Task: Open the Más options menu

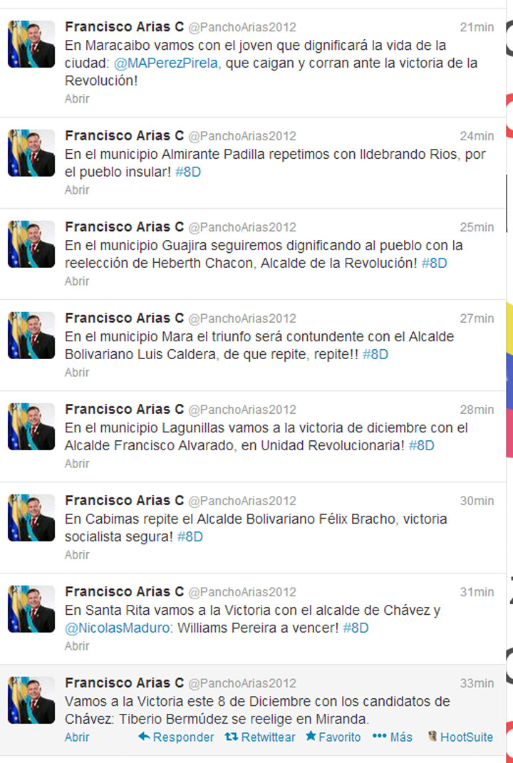Action: click(392, 737)
